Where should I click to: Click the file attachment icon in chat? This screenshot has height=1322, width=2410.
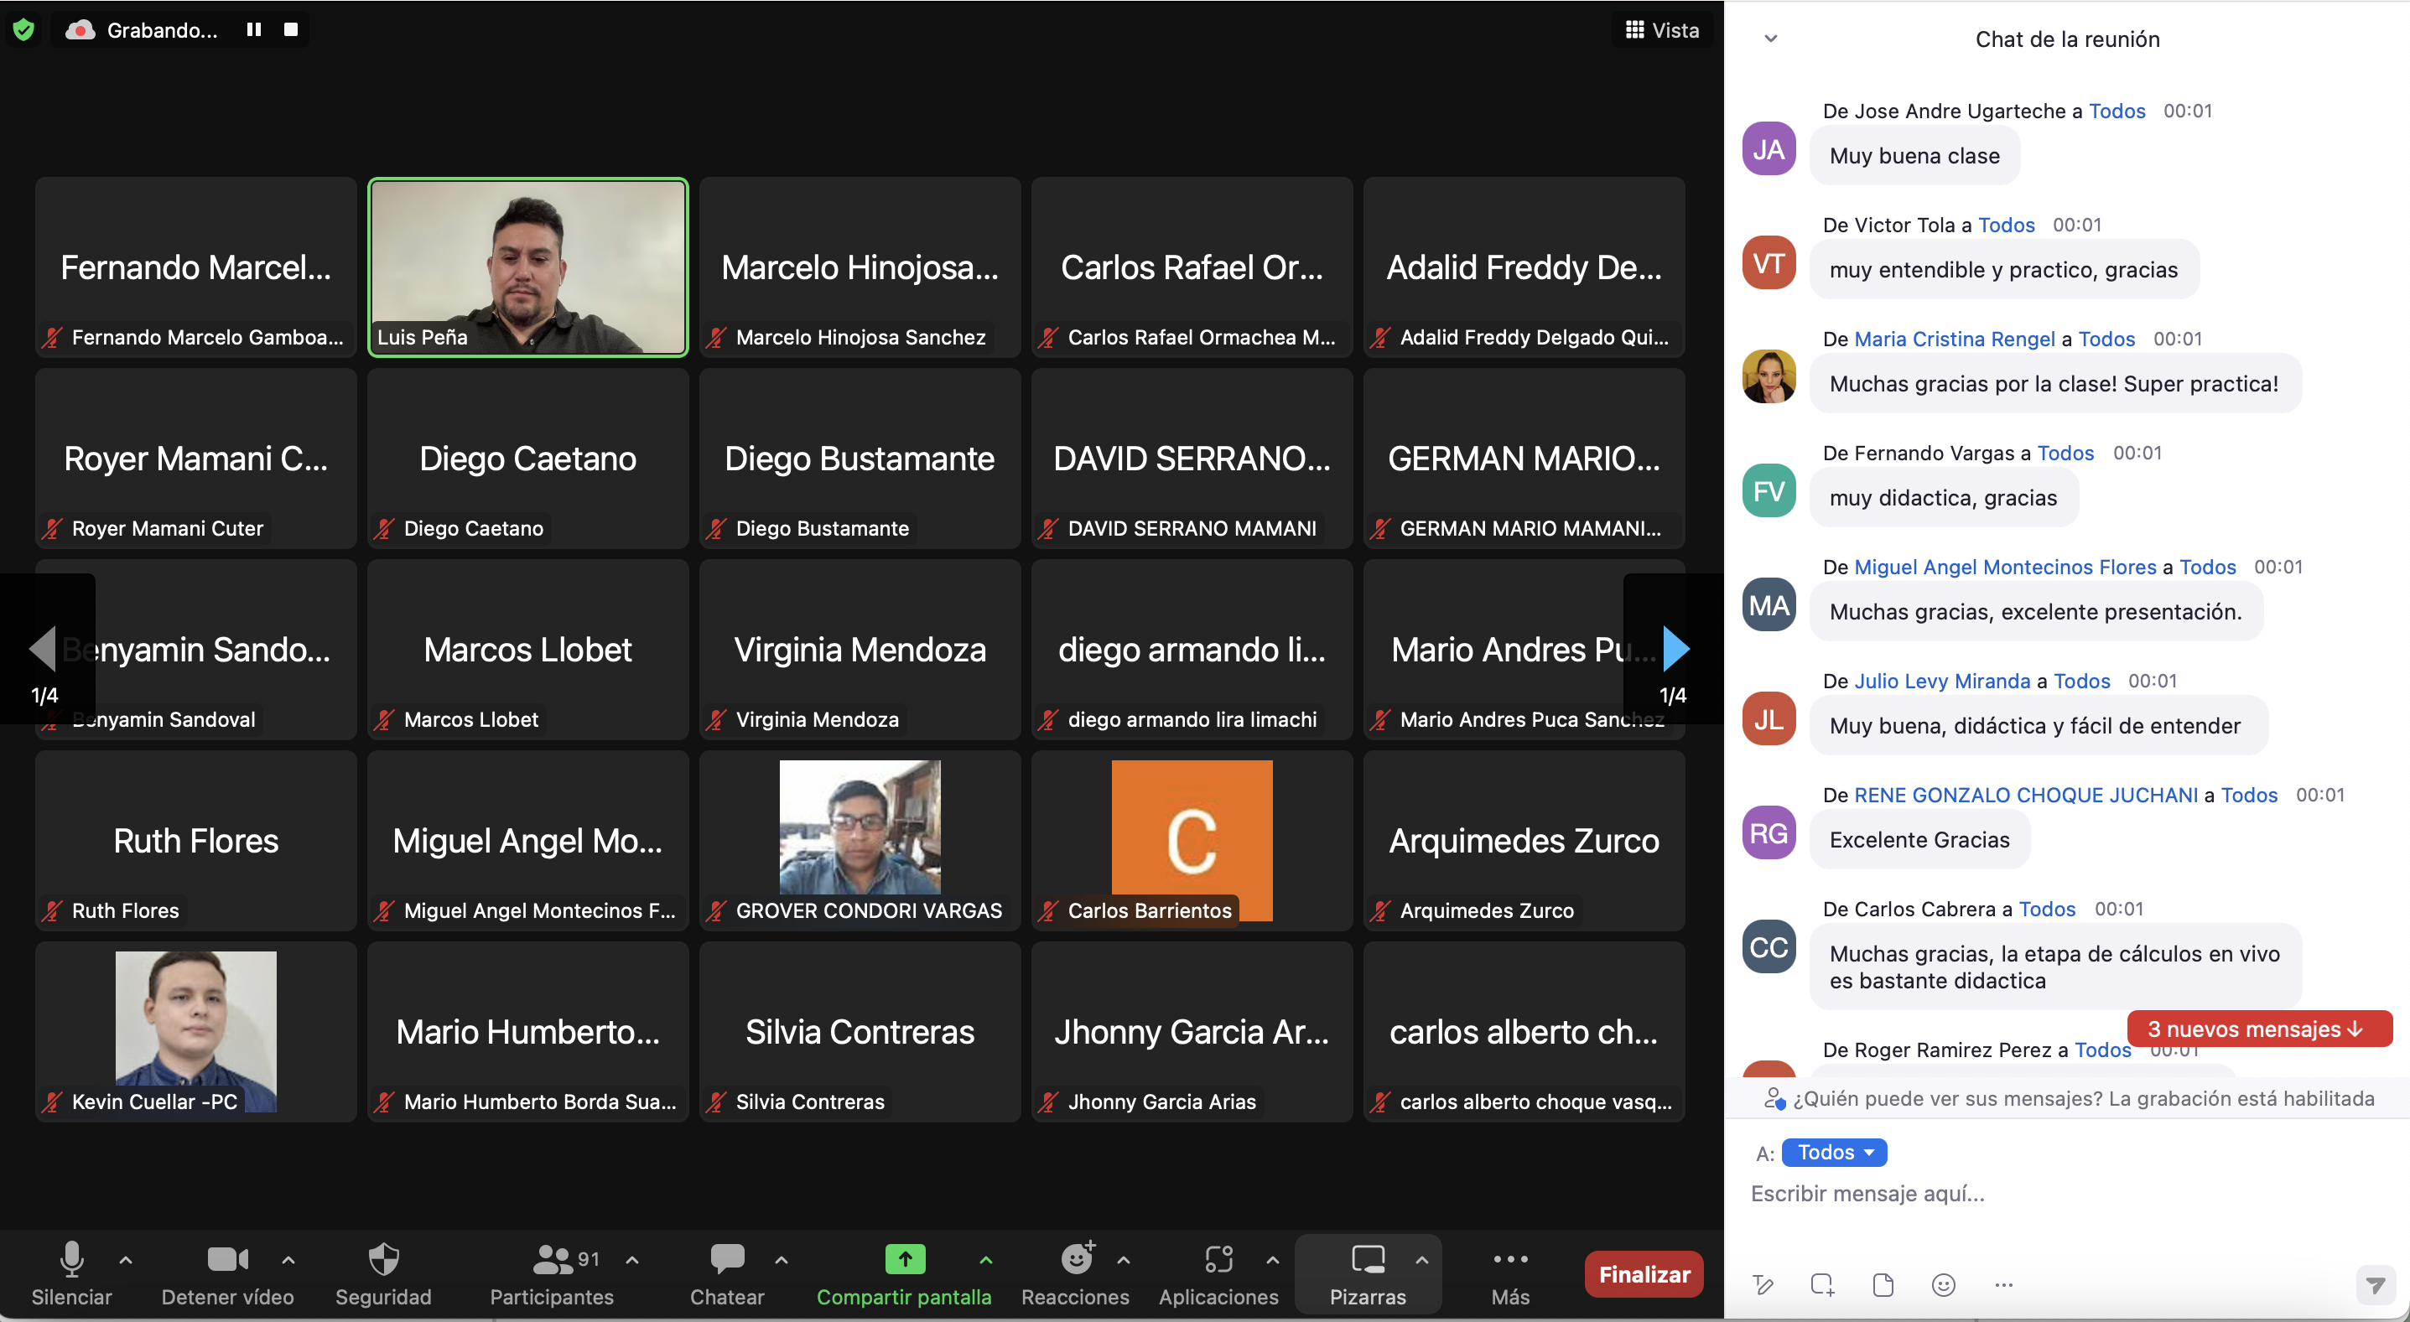point(1883,1285)
